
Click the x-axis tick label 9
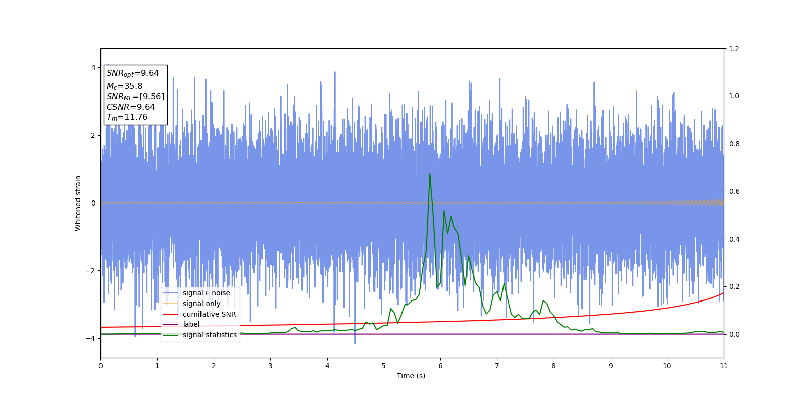point(611,366)
